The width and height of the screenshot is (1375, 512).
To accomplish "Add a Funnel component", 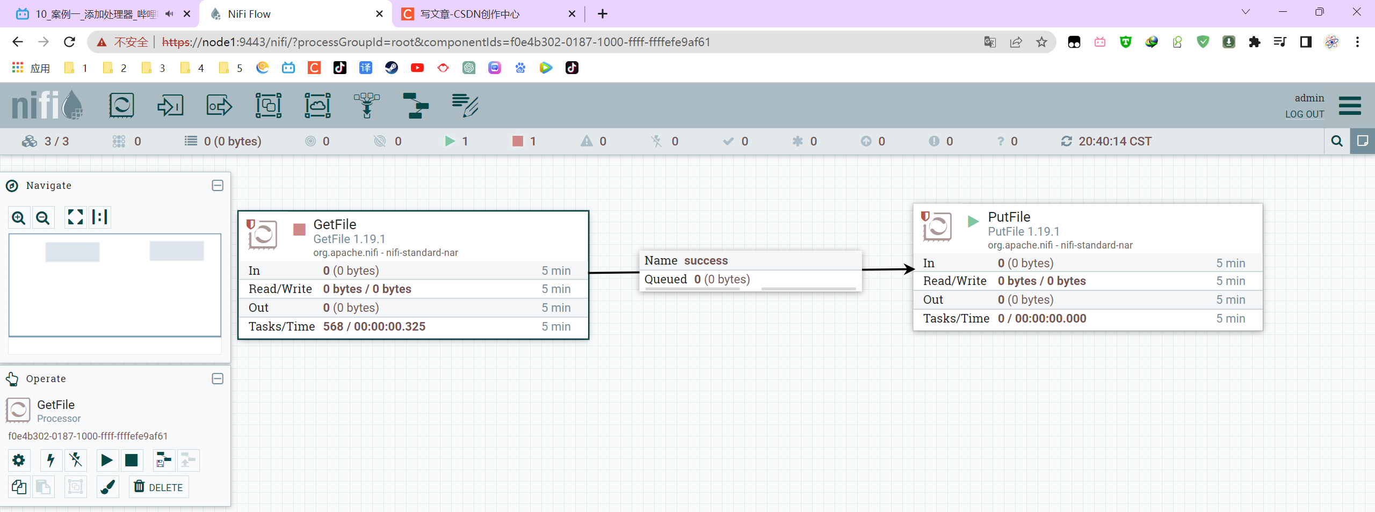I will click(367, 105).
